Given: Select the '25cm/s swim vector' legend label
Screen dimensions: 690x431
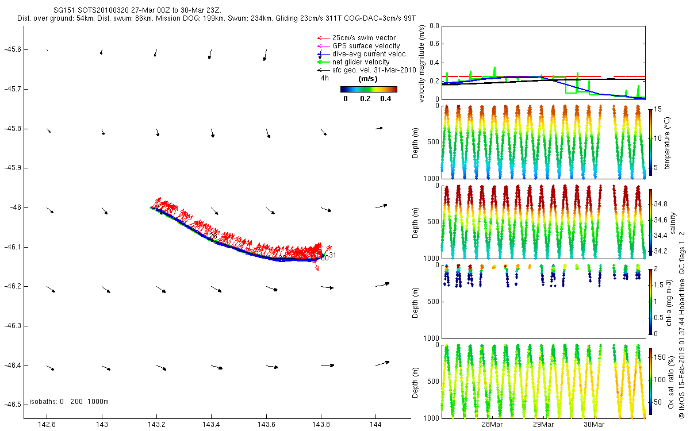Looking at the screenshot, I should [x=365, y=38].
